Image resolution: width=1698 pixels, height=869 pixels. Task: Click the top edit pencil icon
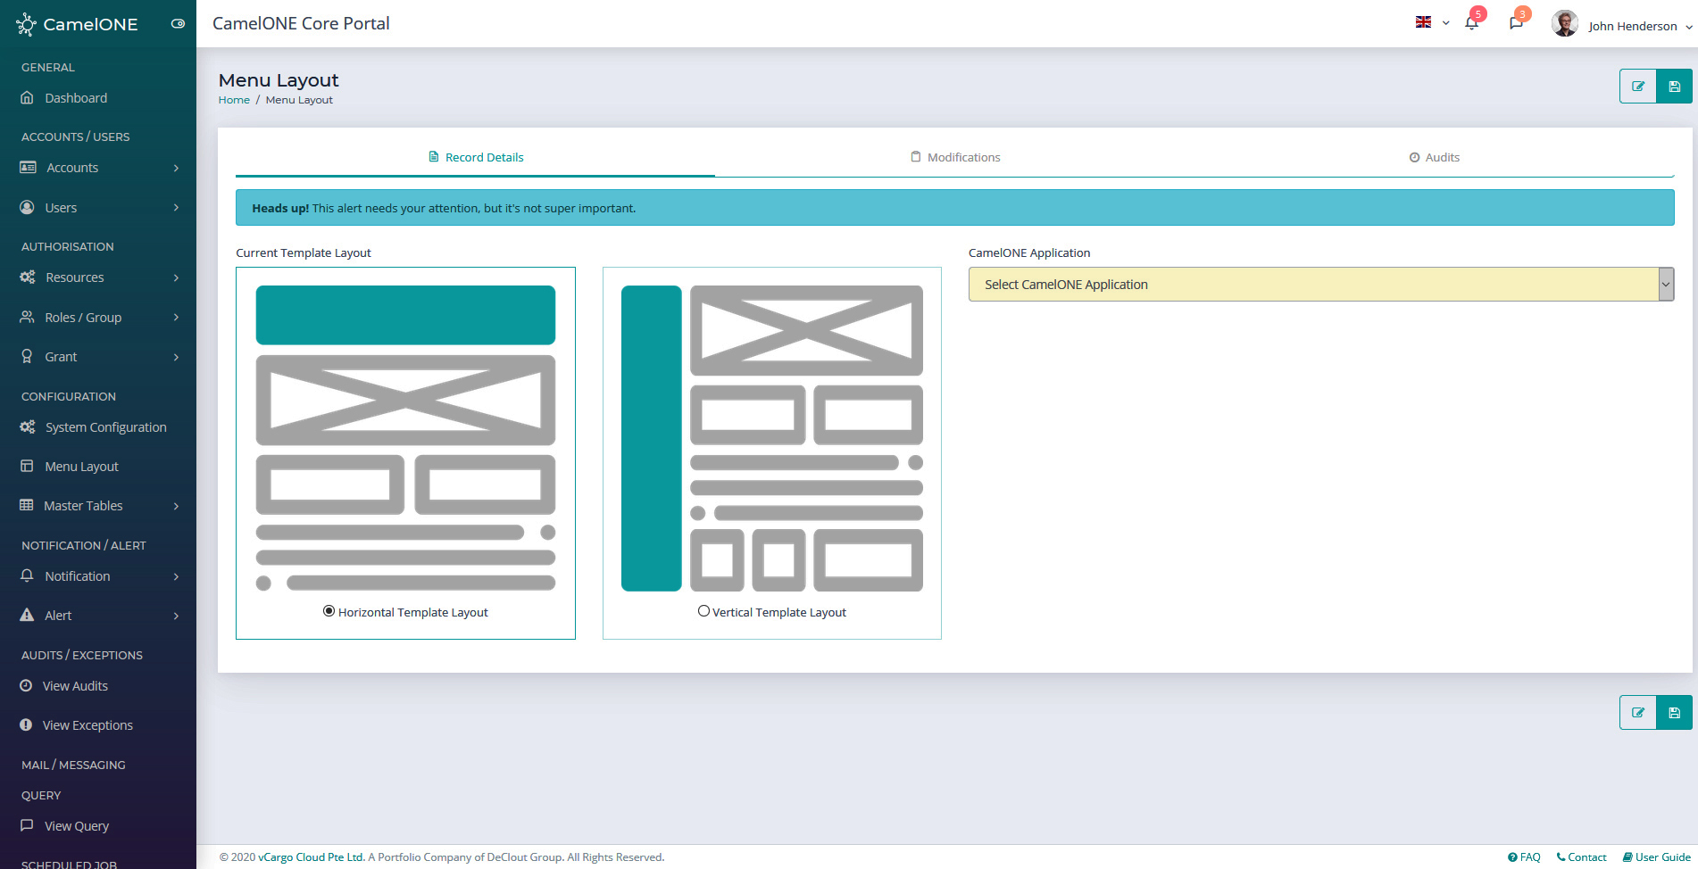coord(1638,87)
